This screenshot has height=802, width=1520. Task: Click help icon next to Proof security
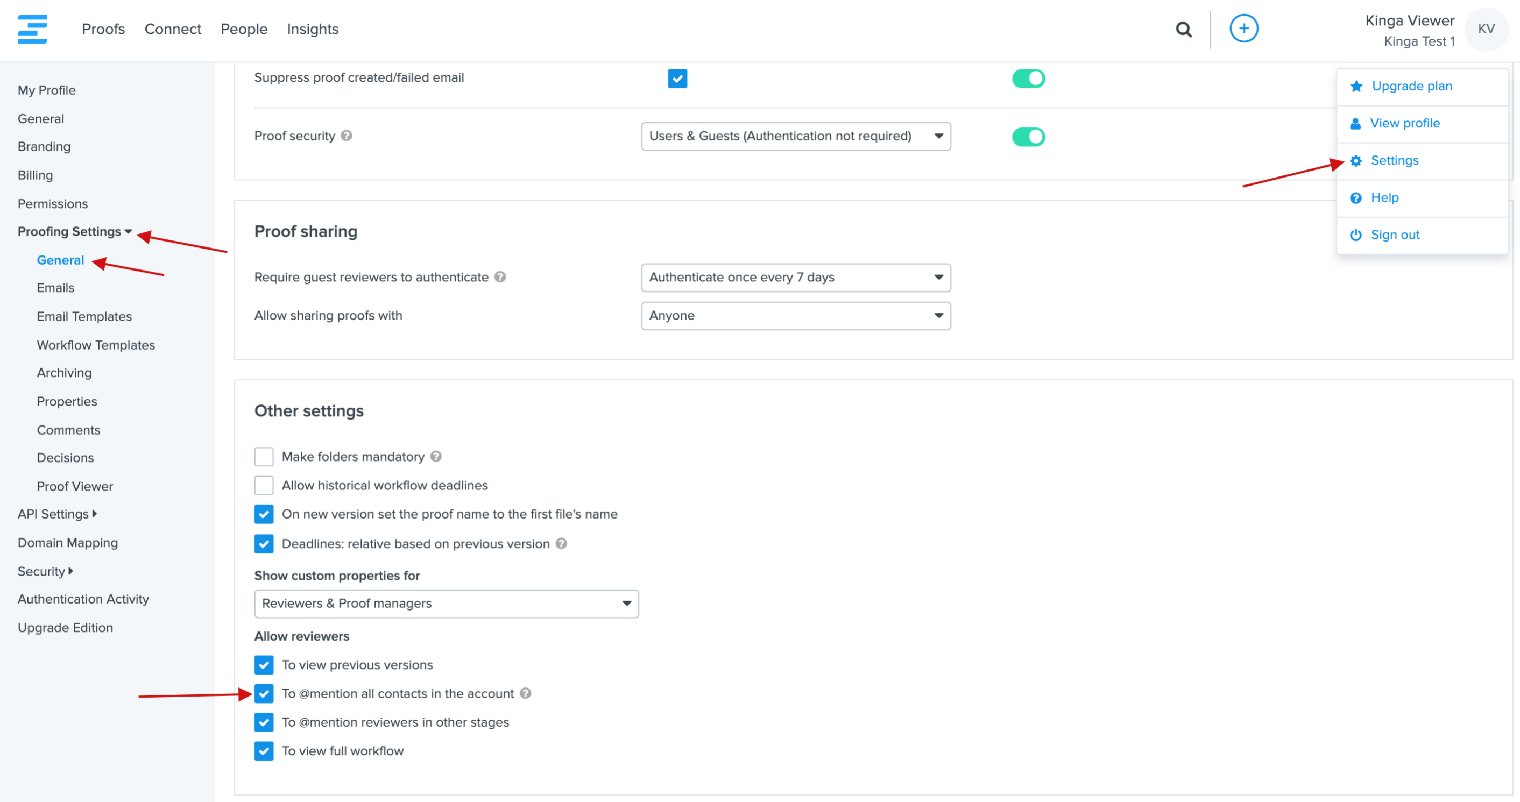point(347,136)
